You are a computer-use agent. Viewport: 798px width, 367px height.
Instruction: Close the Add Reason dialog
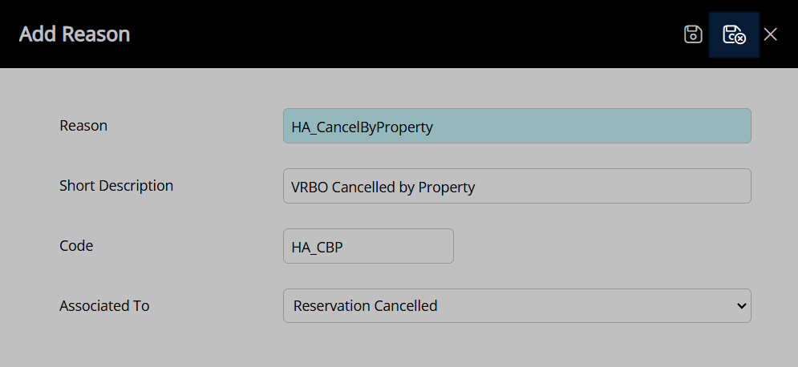[x=770, y=34]
